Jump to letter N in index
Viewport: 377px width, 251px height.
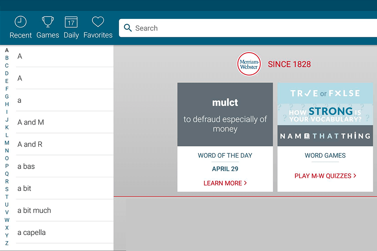tap(7, 151)
